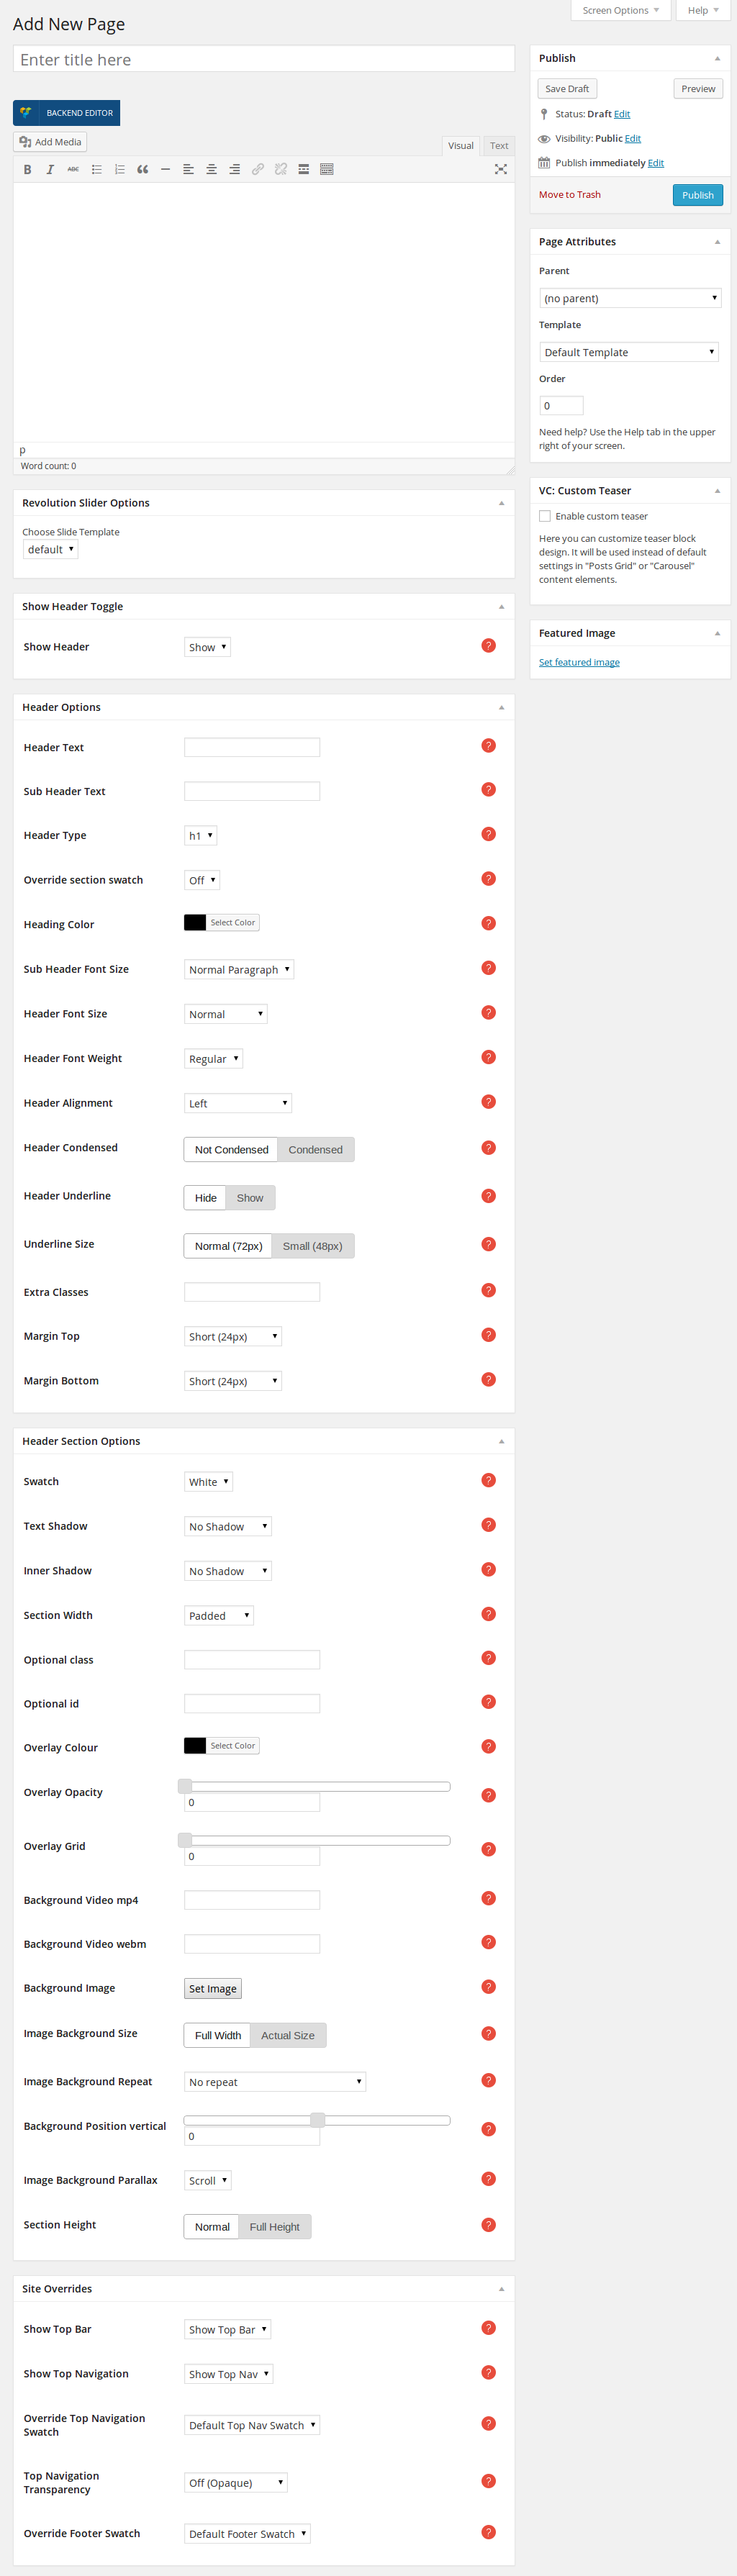
Task: Align text right in editor
Action: click(234, 169)
